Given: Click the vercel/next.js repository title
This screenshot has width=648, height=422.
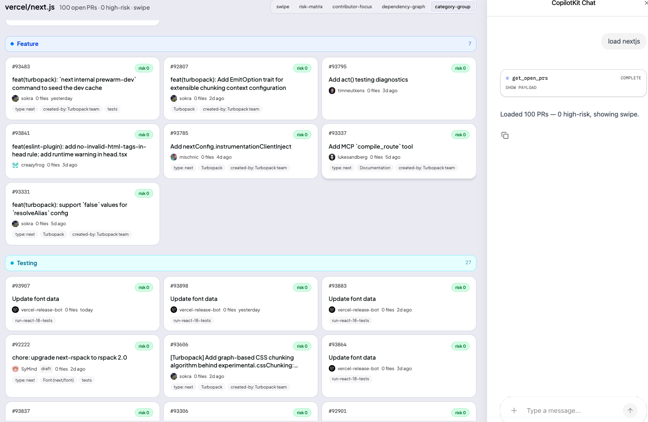Looking at the screenshot, I should [30, 7].
